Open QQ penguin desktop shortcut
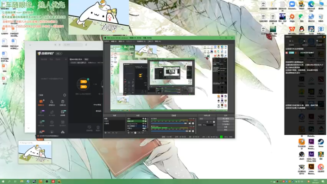The height and width of the screenshot is (184, 327). click(x=302, y=29)
